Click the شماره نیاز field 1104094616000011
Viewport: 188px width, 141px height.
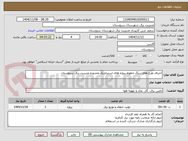(x=136, y=19)
